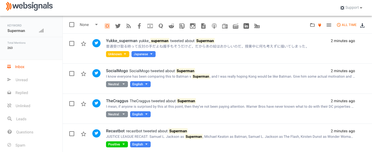Filter mentions by LinkedIn source

tap(246, 26)
